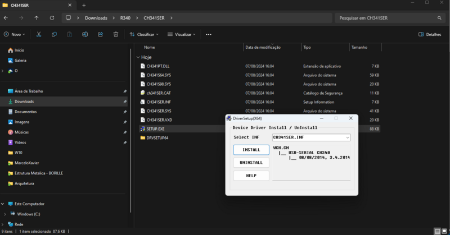
Task: Open the Novo dropdown menu
Action: 15,34
